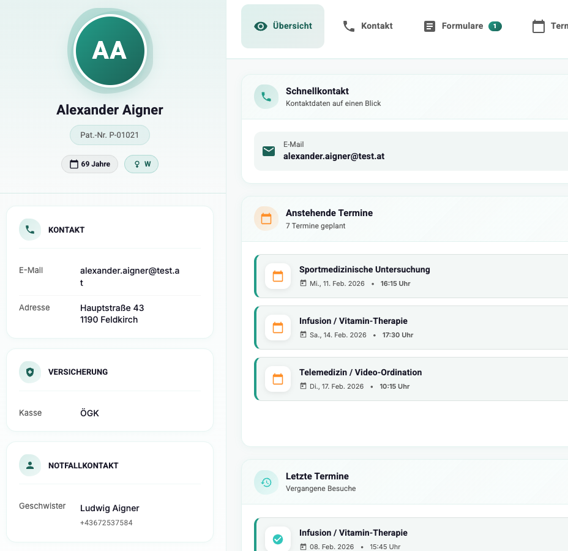The width and height of the screenshot is (568, 551).
Task: Click the envelope icon beside the E-Mail address
Action: pyautogui.click(x=269, y=151)
